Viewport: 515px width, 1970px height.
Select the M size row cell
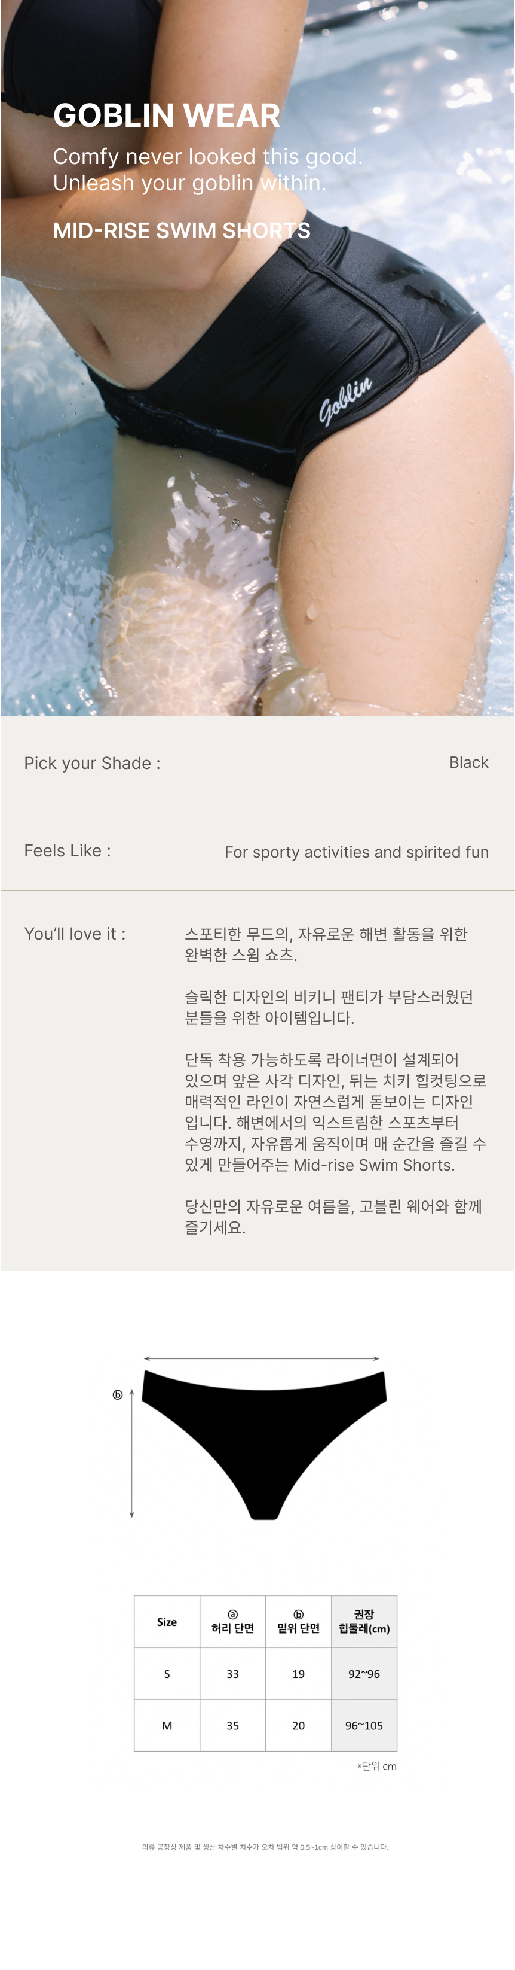tap(167, 1725)
